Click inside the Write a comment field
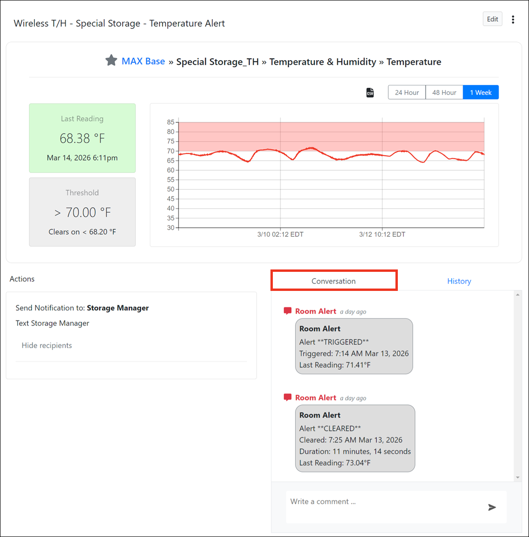Screen dimensions: 529x537 382,506
